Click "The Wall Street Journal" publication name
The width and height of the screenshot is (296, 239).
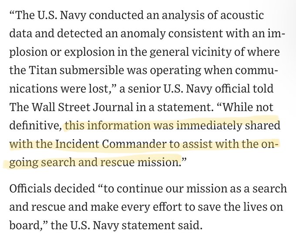point(71,107)
